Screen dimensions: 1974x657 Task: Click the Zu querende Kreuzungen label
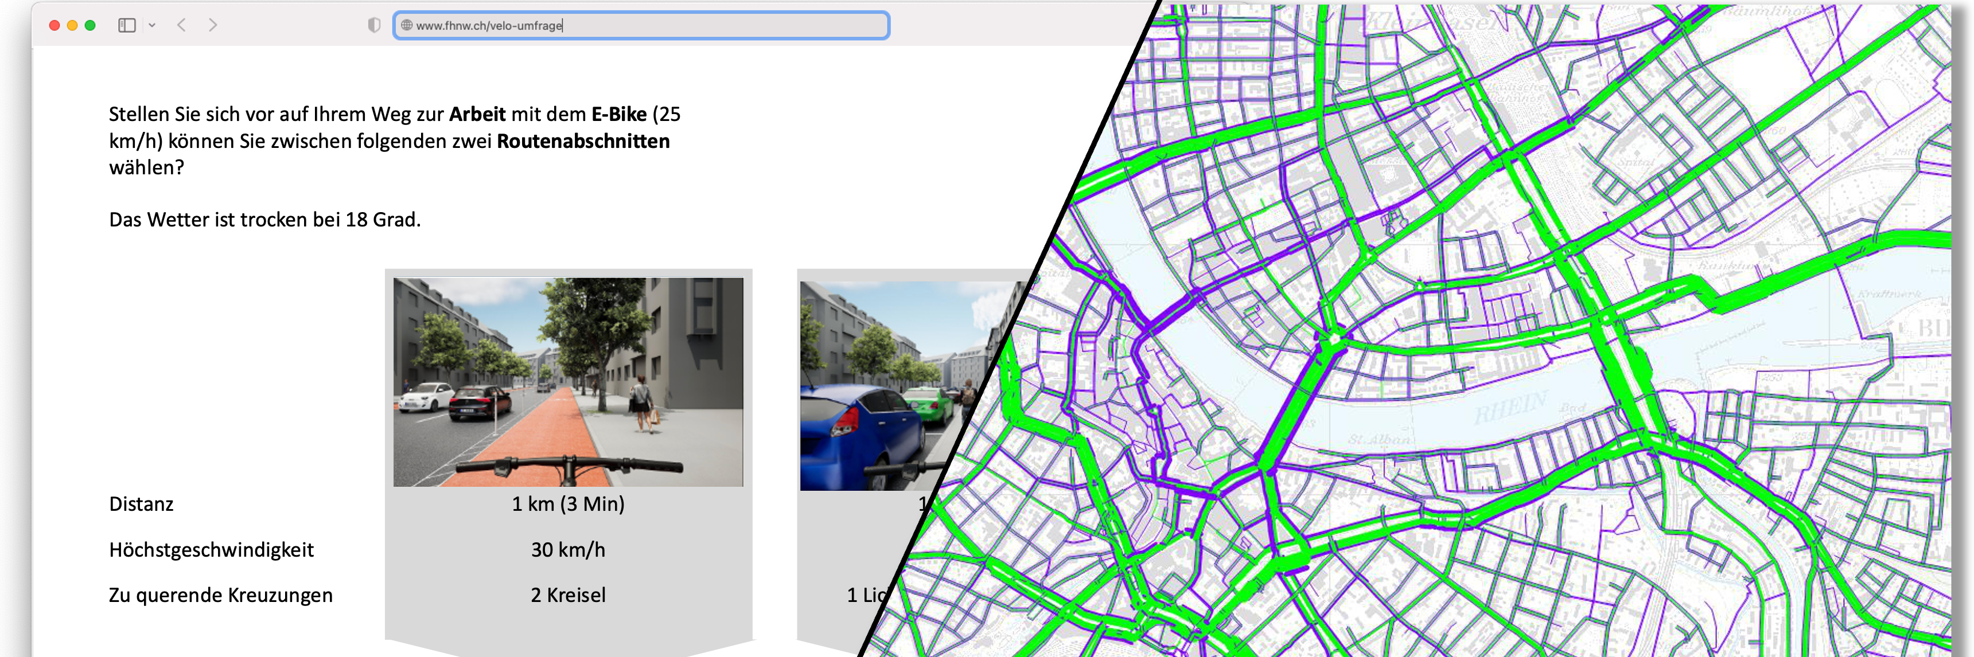[220, 595]
